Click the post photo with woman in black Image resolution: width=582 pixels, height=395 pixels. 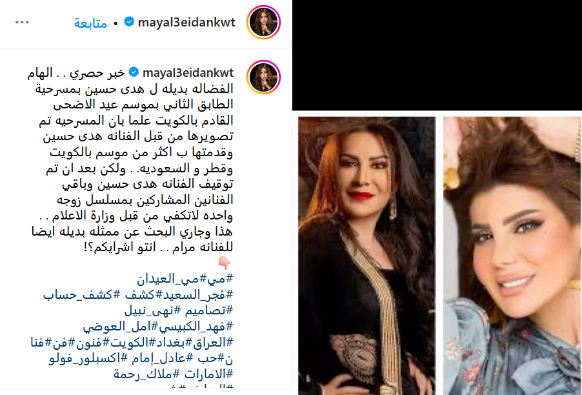[366, 256]
